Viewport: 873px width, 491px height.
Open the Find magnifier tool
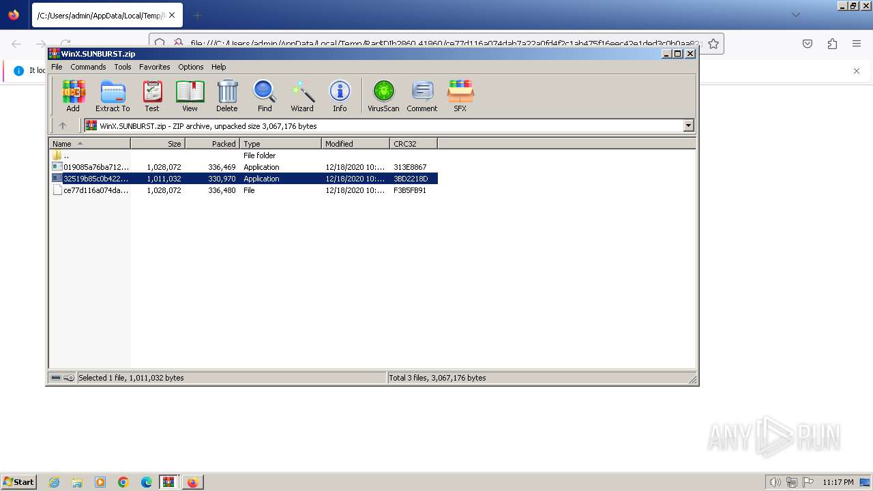pos(265,95)
